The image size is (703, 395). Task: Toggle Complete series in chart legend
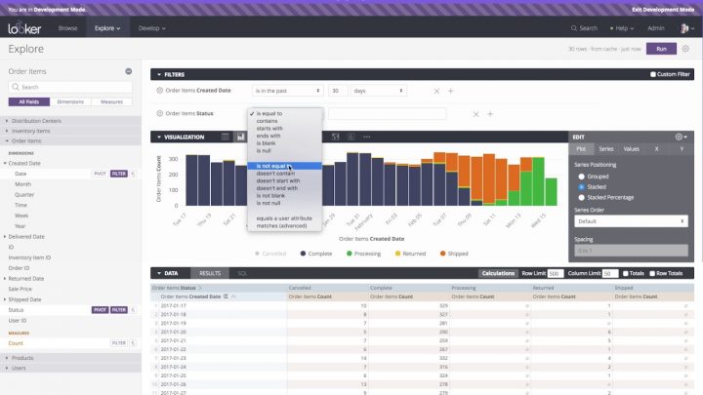[316, 254]
